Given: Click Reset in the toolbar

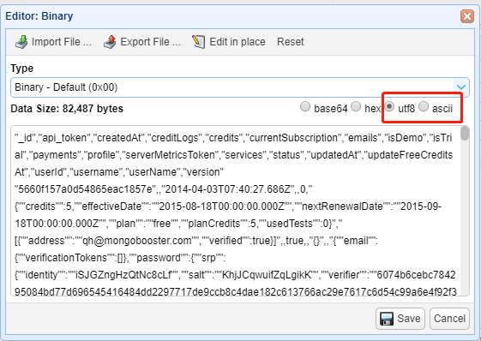Looking at the screenshot, I should point(290,42).
